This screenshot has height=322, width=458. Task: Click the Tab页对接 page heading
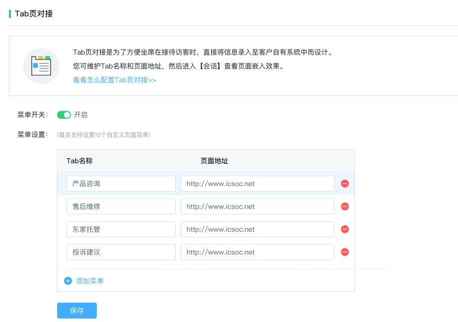tap(34, 14)
